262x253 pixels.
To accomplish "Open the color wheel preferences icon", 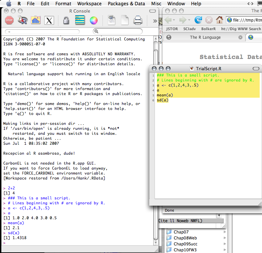I will [x=94, y=21].
